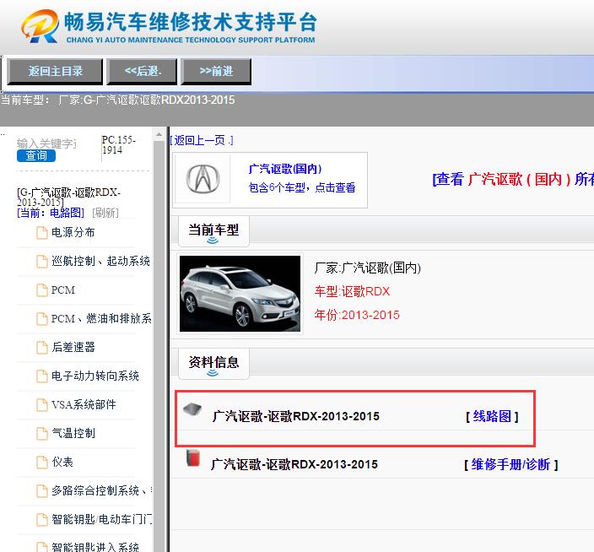Focus the 输入关键字 search field

click(47, 143)
